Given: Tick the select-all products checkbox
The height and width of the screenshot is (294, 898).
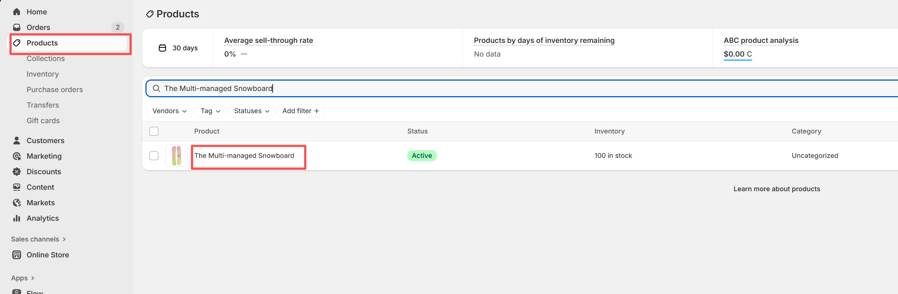Looking at the screenshot, I should [154, 131].
